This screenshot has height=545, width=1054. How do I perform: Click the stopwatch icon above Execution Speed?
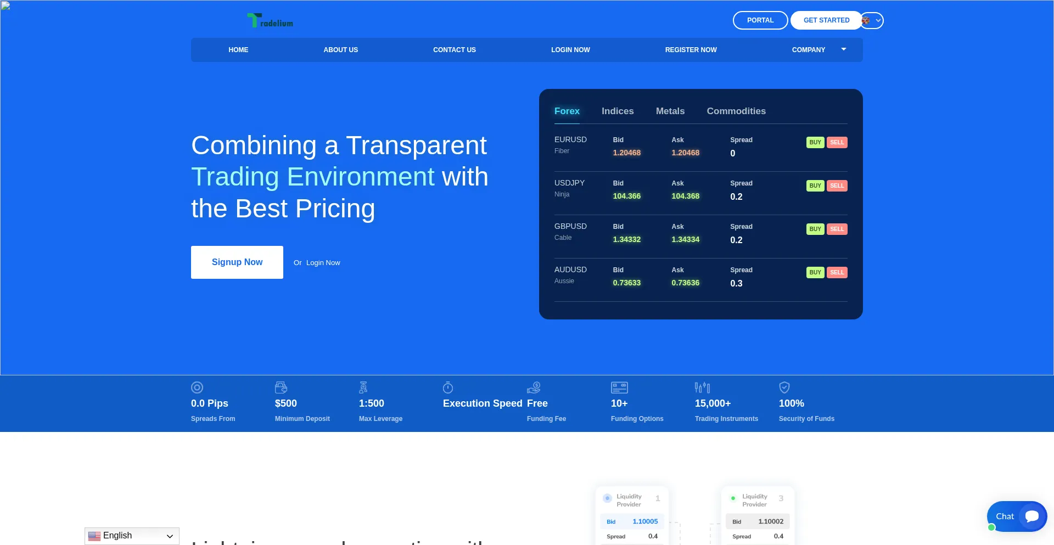(x=448, y=387)
